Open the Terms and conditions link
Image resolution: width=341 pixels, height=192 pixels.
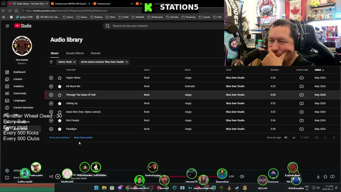tap(59, 138)
